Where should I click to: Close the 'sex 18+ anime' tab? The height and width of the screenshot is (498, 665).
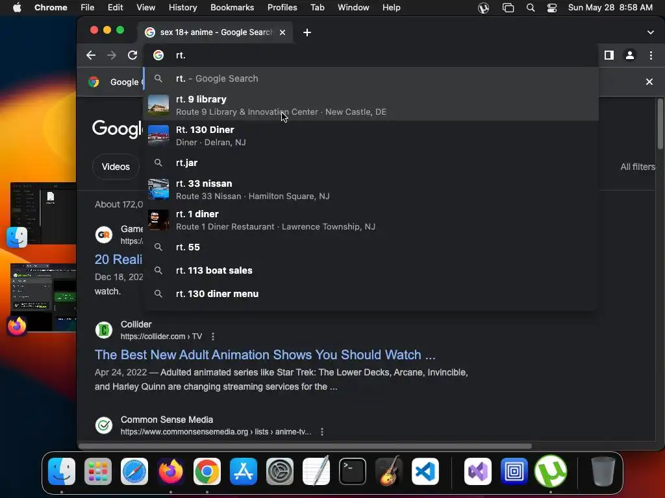pyautogui.click(x=282, y=32)
